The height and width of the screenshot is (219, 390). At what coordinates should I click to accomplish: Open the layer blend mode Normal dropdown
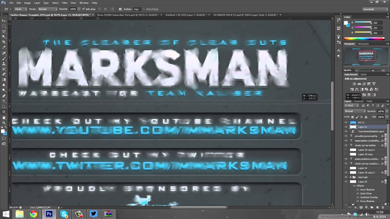(355, 111)
